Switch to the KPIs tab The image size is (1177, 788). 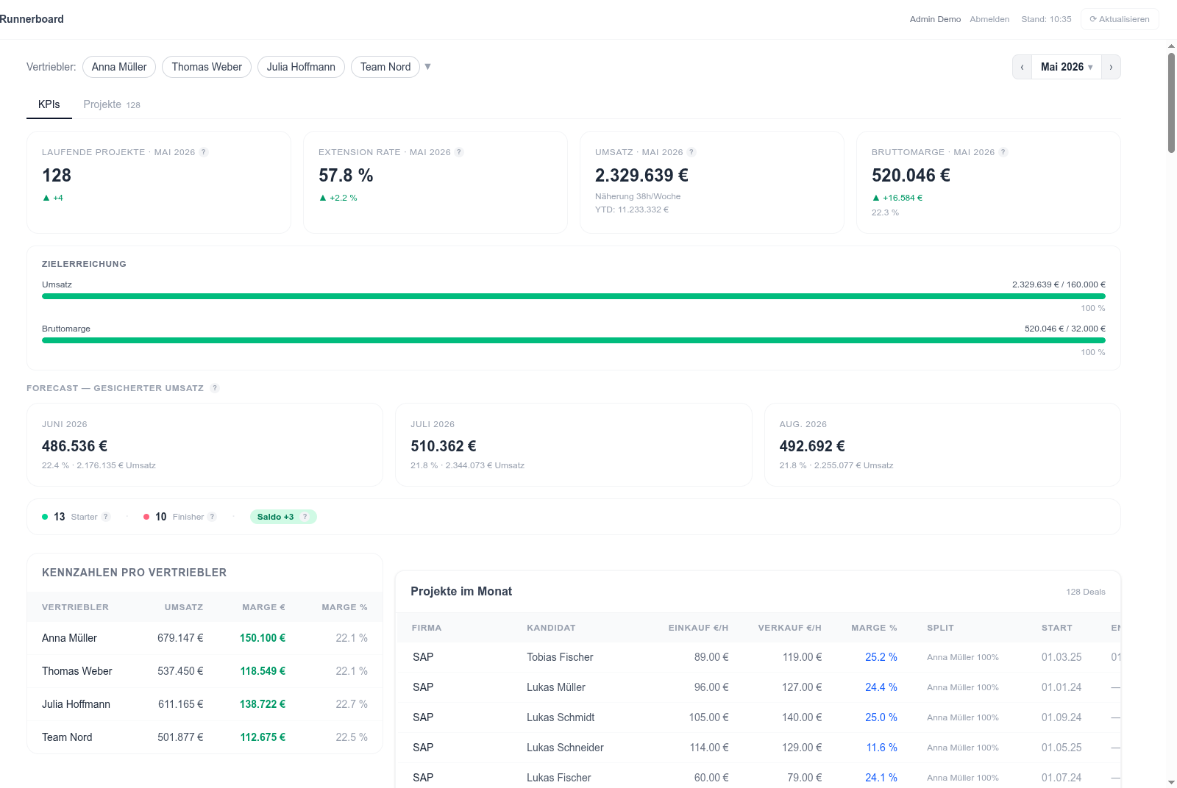click(x=49, y=104)
